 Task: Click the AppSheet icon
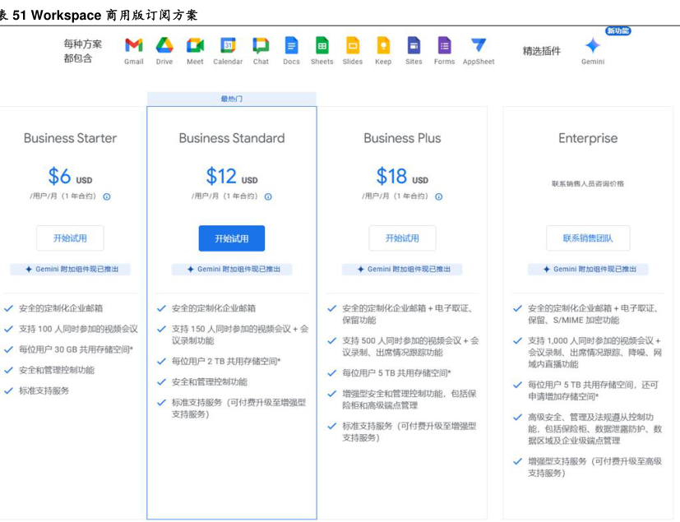[479, 45]
